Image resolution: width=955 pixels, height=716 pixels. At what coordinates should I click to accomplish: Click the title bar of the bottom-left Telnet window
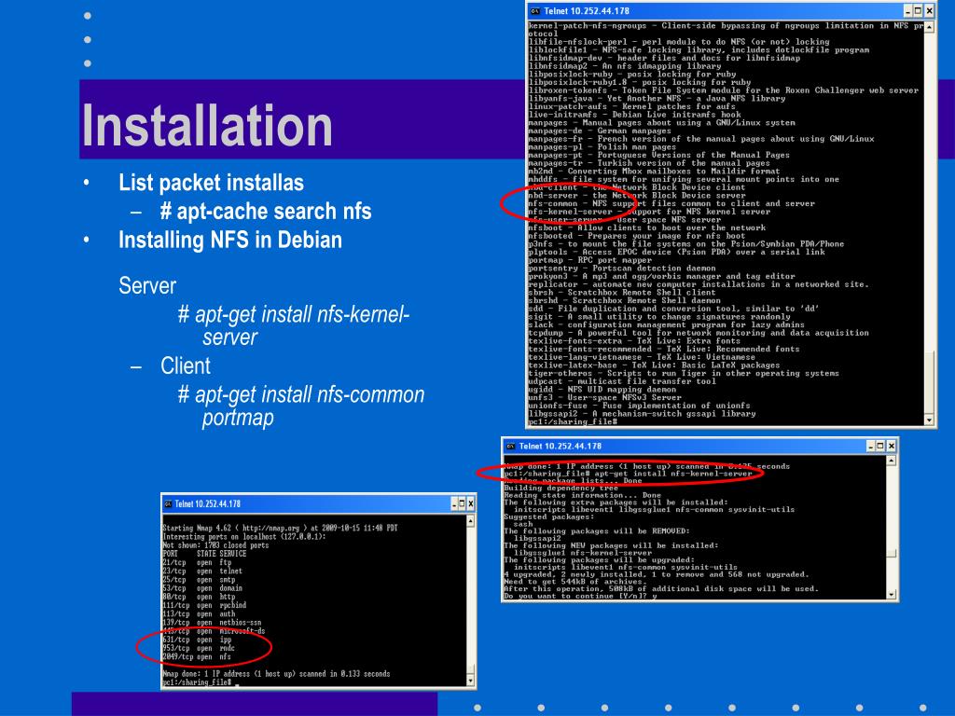point(319,504)
